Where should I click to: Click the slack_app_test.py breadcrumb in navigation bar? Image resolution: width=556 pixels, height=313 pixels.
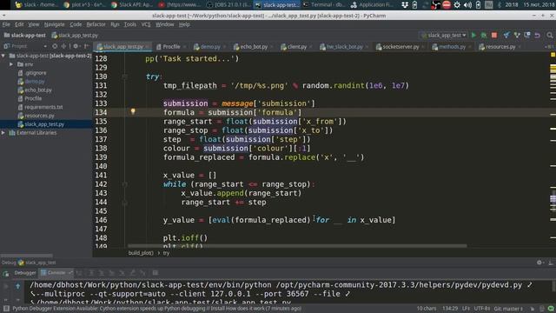coord(75,35)
